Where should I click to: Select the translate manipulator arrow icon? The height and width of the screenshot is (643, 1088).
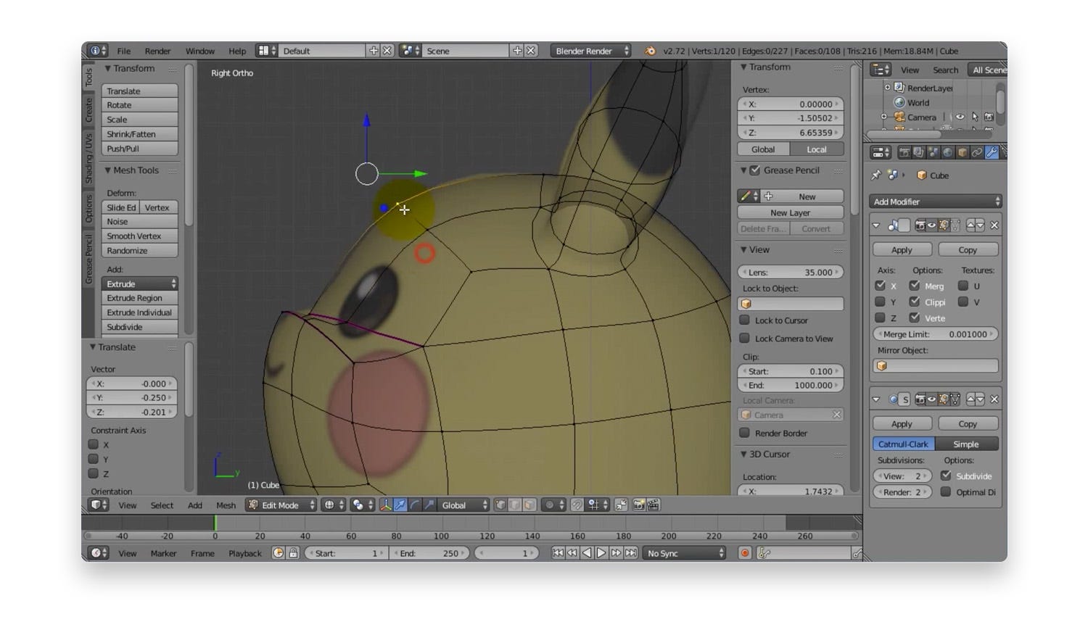(x=400, y=505)
